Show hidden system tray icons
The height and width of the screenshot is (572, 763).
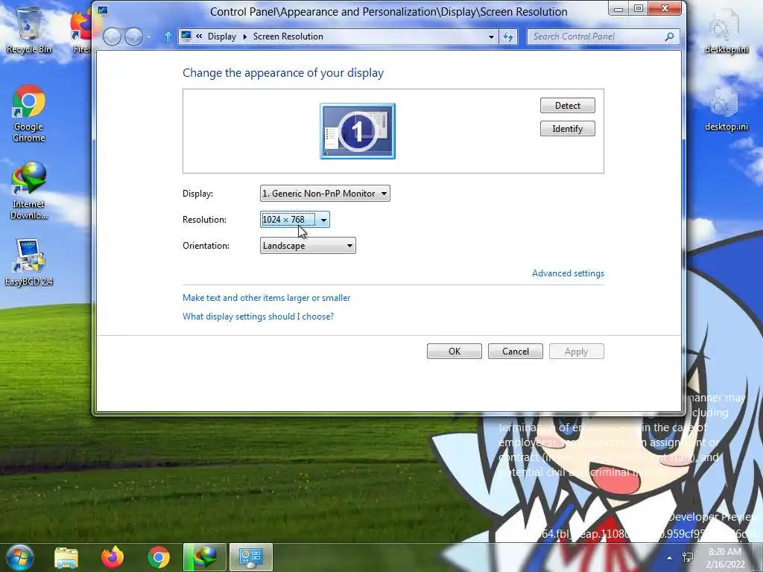point(670,558)
